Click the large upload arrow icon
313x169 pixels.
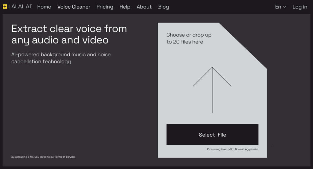[212, 90]
